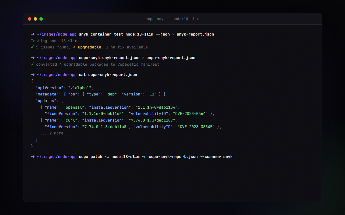Viewport: 345px width, 215px height.
Task: Click copa-snyk-report.json in the conversion command
Action: tap(171, 58)
